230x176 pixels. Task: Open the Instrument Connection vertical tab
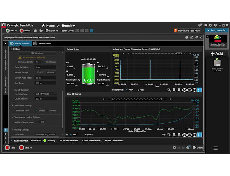tap(5, 60)
